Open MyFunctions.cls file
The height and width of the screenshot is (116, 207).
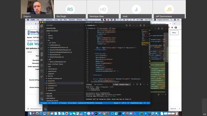(x=55, y=54)
